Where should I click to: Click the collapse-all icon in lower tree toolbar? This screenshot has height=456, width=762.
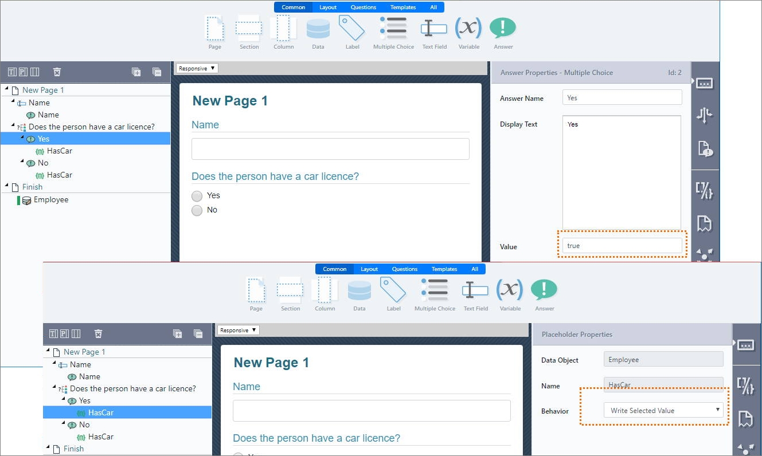coord(198,333)
